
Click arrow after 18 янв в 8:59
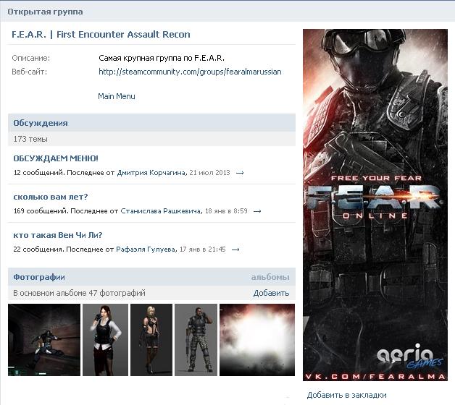click(x=257, y=211)
